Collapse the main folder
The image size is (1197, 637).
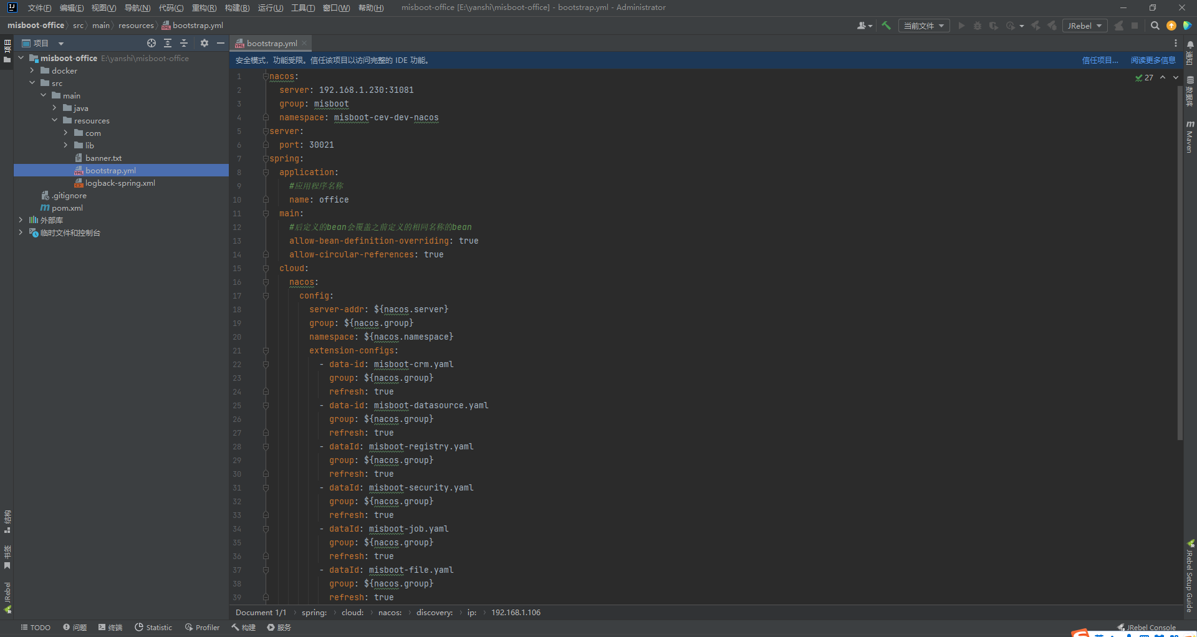43,95
